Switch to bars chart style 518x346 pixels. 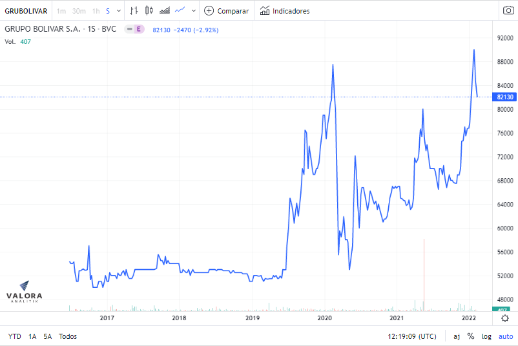tap(134, 11)
